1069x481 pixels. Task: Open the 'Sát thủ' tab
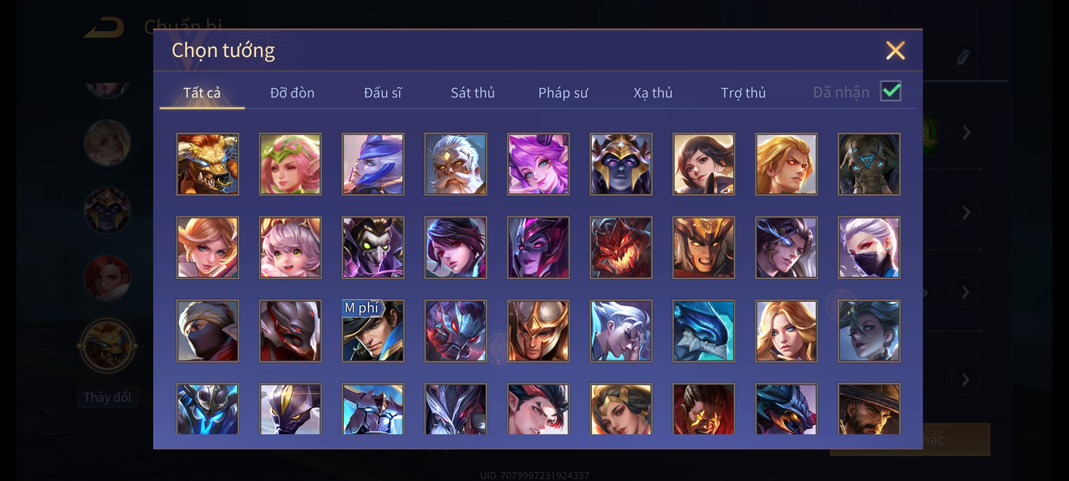473,93
